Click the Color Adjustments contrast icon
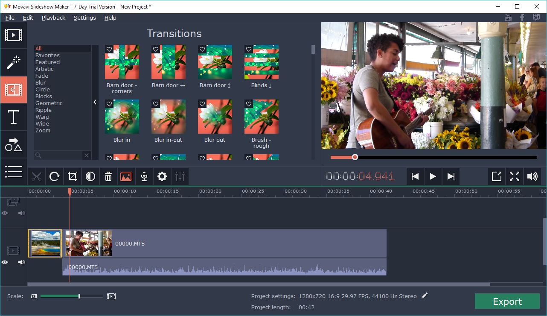This screenshot has height=316, width=547. (x=90, y=176)
